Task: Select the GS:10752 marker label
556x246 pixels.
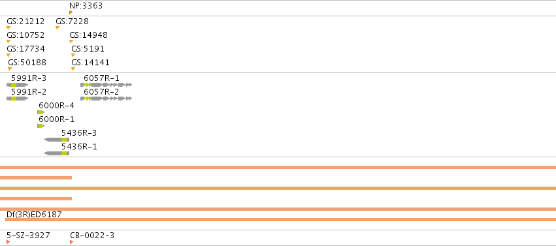Action: point(25,35)
